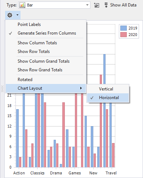Toggle Point Labels option
Image resolution: width=143 pixels, height=178 pixels.
tap(46, 25)
